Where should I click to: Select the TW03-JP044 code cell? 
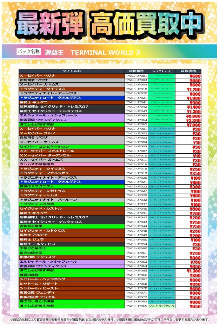click(136, 226)
